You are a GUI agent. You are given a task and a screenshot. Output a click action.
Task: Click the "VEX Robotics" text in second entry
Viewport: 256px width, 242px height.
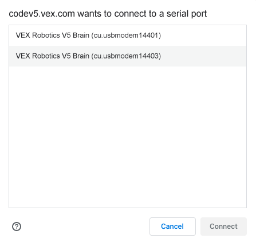(x=38, y=56)
